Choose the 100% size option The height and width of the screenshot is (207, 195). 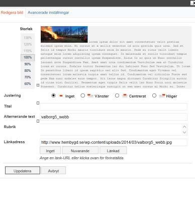[x=28, y=57]
